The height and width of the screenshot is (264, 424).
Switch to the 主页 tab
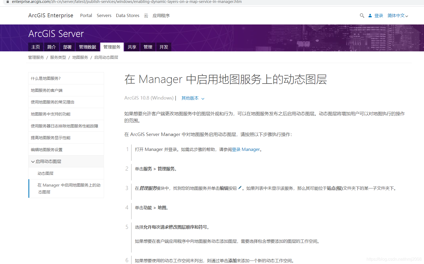(x=36, y=47)
